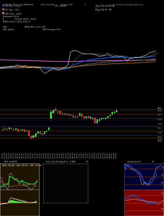Click the 'BUY Growing @ 9%' signal text
The width and height of the screenshot is (164, 216).
[51, 29]
